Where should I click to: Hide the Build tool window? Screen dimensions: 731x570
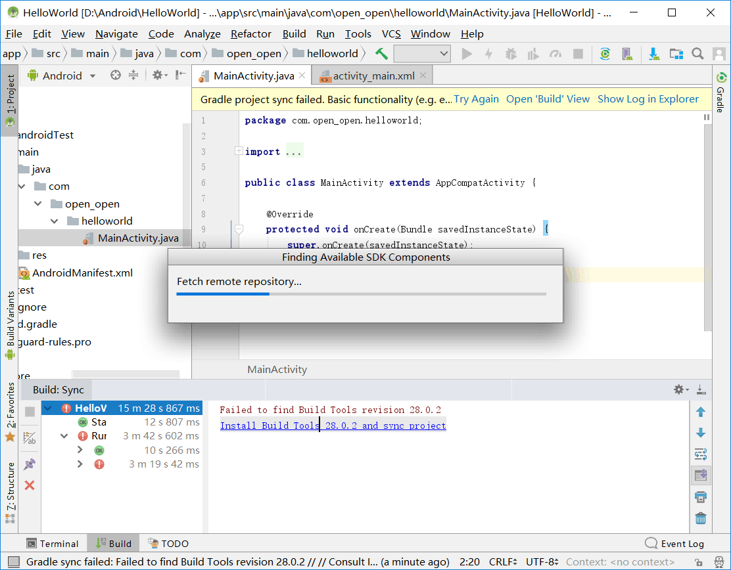pyautogui.click(x=701, y=390)
